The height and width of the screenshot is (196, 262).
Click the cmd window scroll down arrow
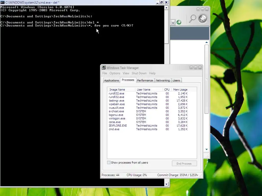tap(166, 184)
